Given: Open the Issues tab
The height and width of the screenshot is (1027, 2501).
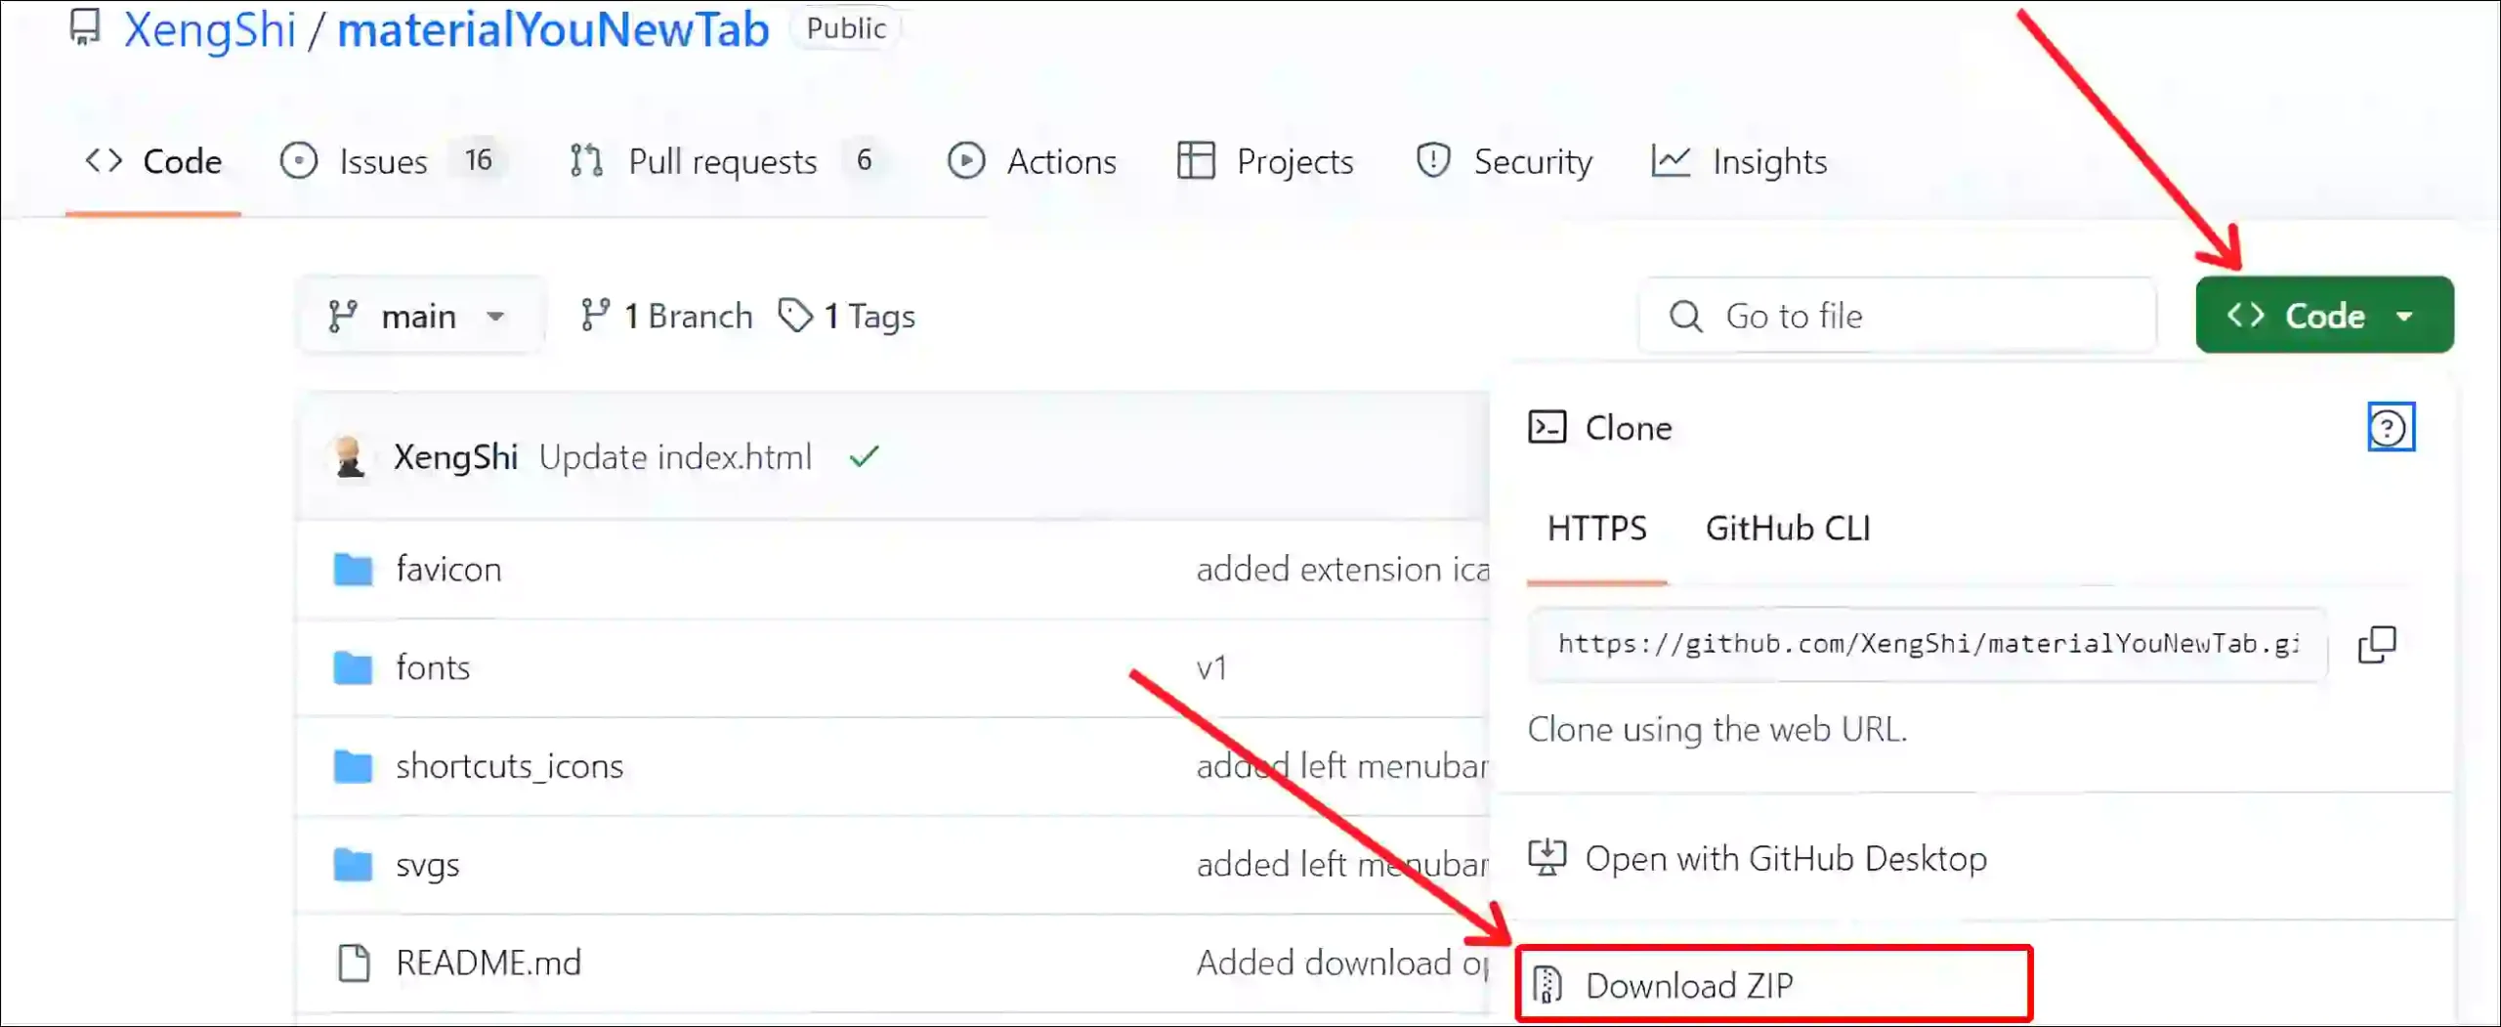Looking at the screenshot, I should 393,161.
